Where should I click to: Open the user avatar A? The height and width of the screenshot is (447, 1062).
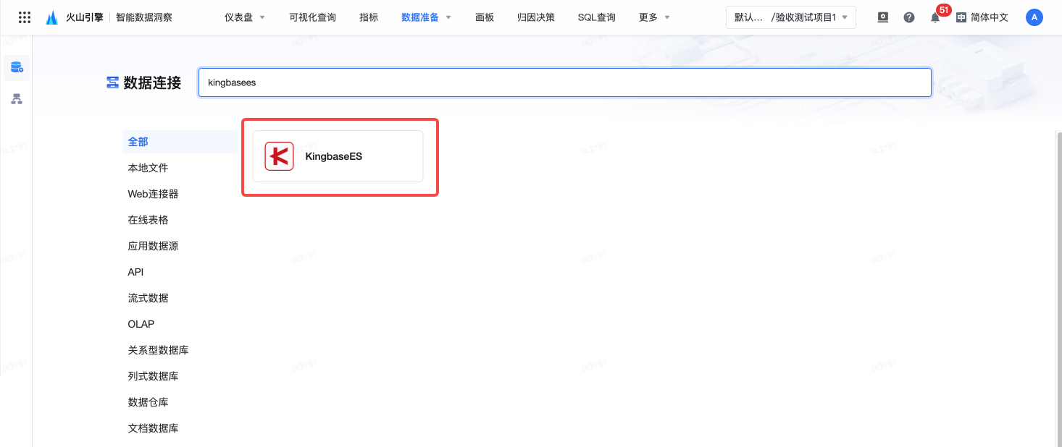[1034, 17]
